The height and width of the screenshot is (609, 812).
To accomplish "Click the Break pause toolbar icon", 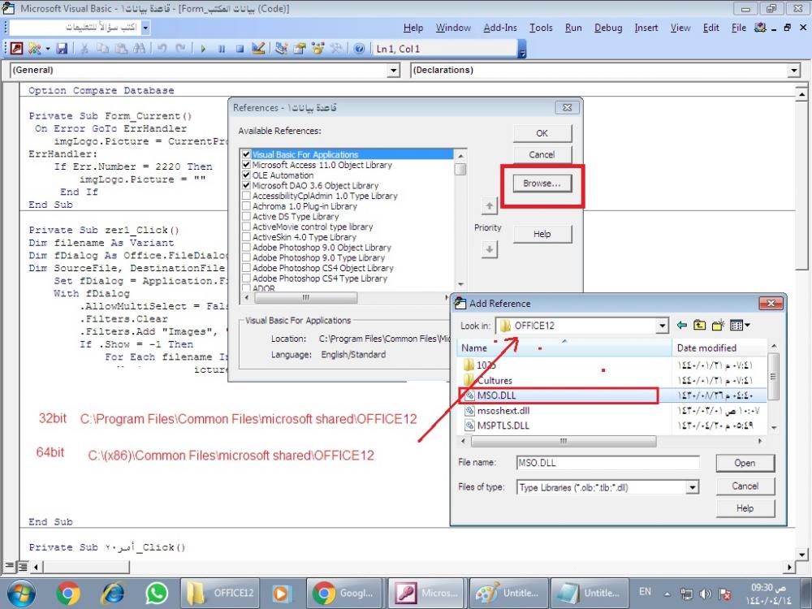I will pyautogui.click(x=221, y=49).
